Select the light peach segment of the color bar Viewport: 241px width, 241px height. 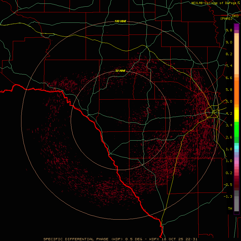(x=236, y=55)
